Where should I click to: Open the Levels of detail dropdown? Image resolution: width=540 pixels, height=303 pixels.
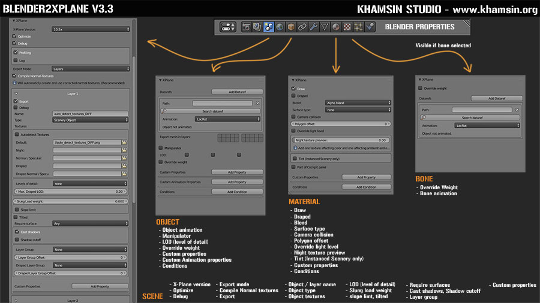(90, 184)
